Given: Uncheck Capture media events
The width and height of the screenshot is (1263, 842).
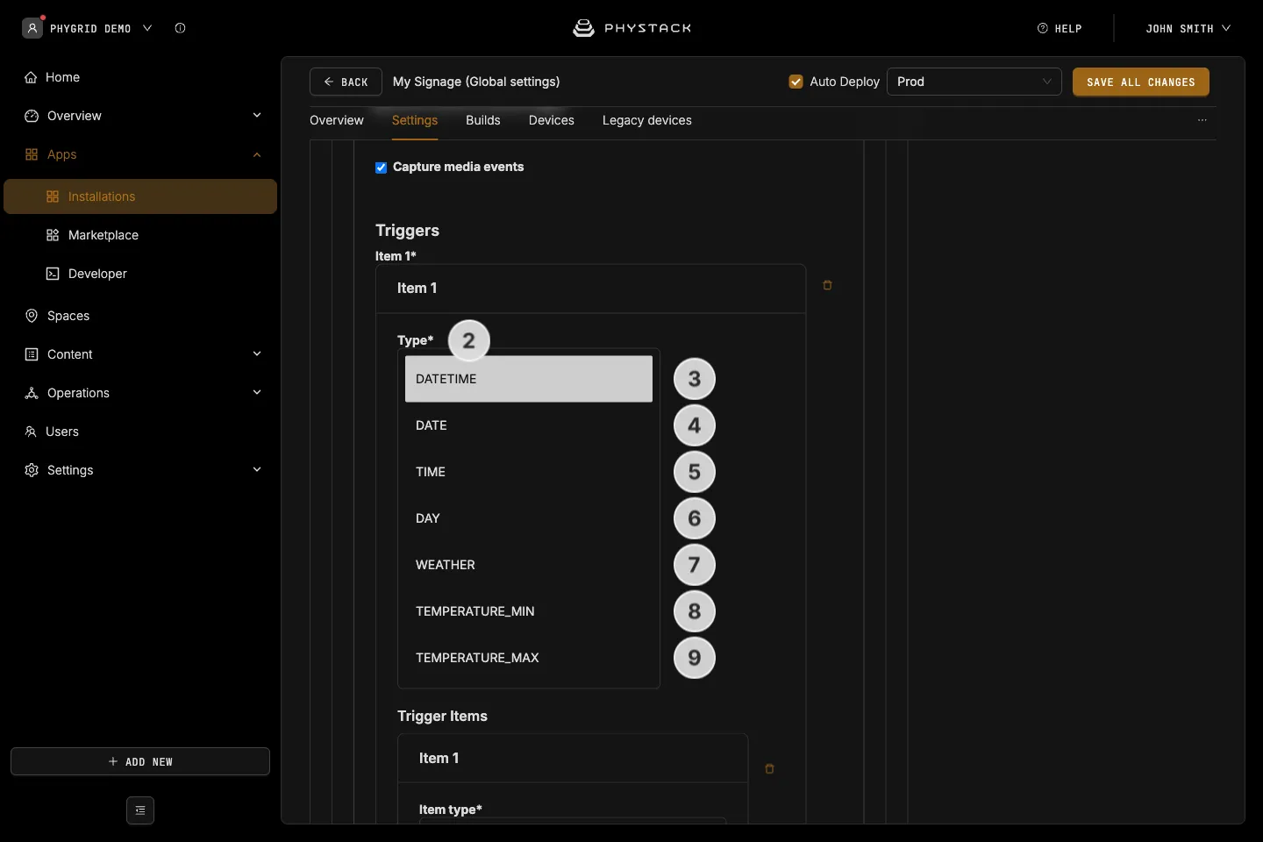Looking at the screenshot, I should point(382,168).
